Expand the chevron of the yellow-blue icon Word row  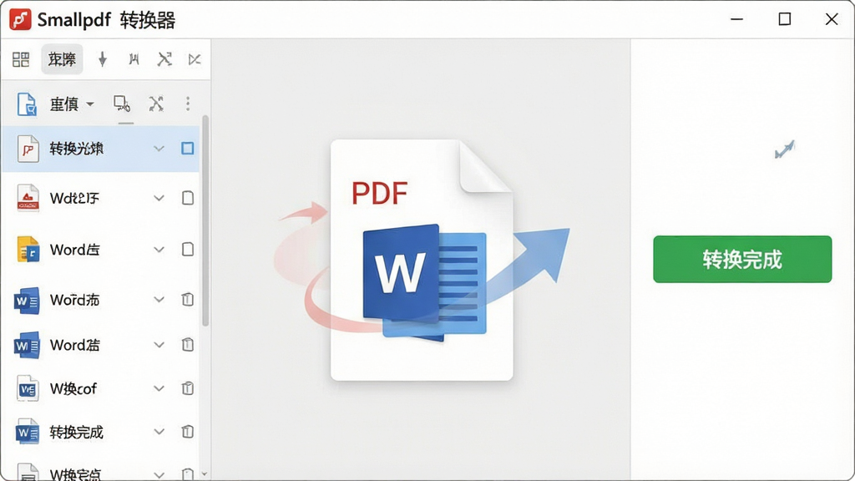159,250
